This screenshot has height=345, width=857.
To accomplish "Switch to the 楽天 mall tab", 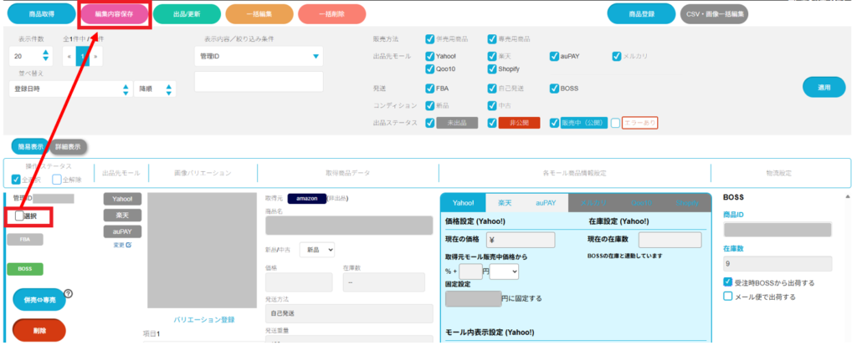I will (x=505, y=203).
